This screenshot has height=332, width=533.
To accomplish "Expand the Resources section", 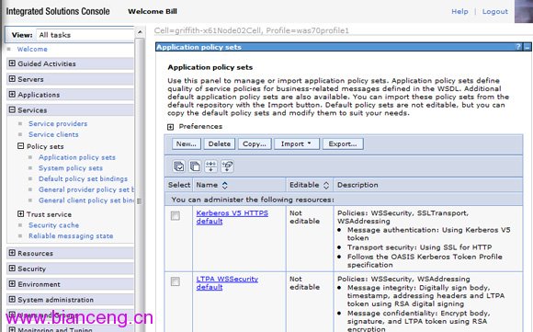I will tap(12, 253).
